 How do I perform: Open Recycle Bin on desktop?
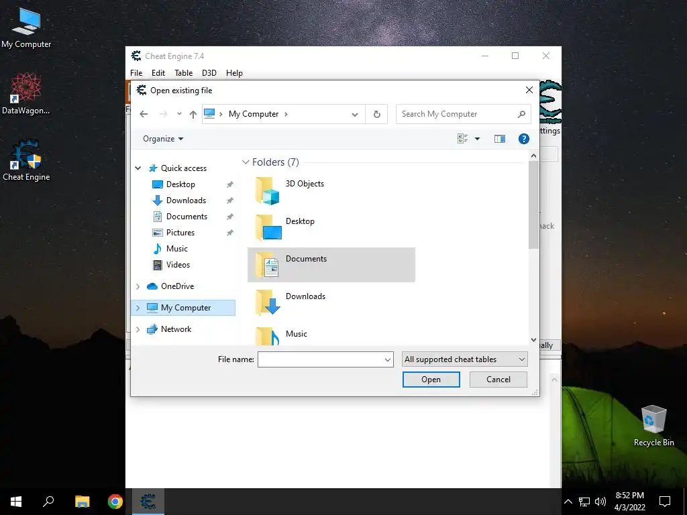tap(653, 426)
